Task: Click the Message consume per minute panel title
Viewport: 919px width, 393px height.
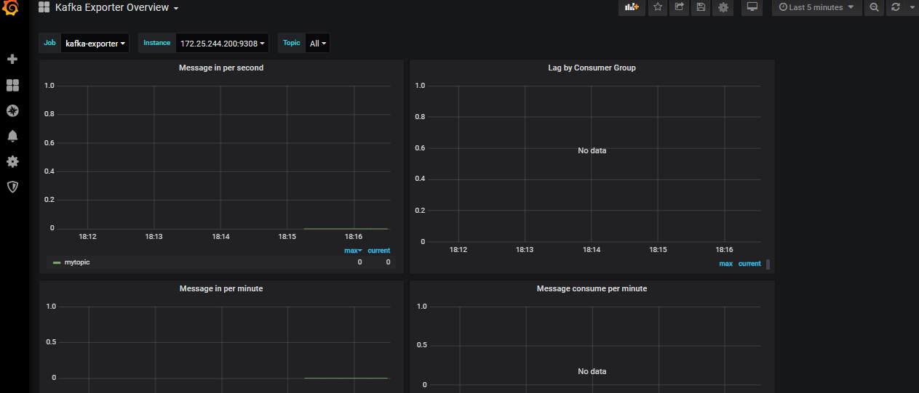Action: click(x=592, y=288)
